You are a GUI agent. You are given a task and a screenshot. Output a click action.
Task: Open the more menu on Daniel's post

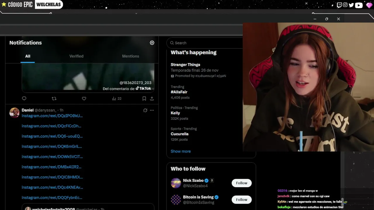coord(152,110)
